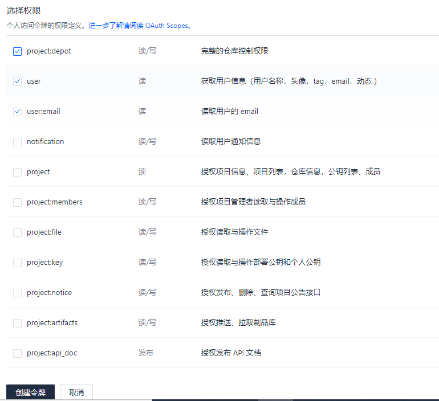Uncheck the user:email permission checkbox
Viewport: 439px width, 401px height.
[17, 112]
